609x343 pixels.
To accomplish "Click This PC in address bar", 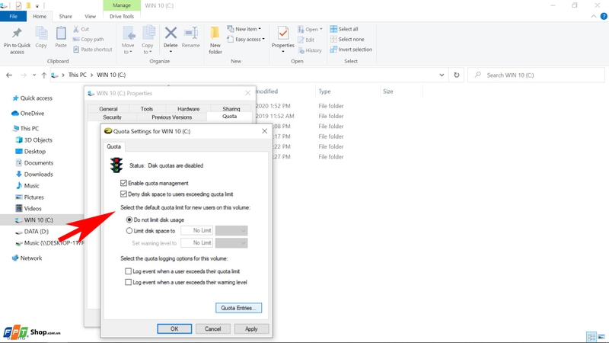I will point(78,75).
